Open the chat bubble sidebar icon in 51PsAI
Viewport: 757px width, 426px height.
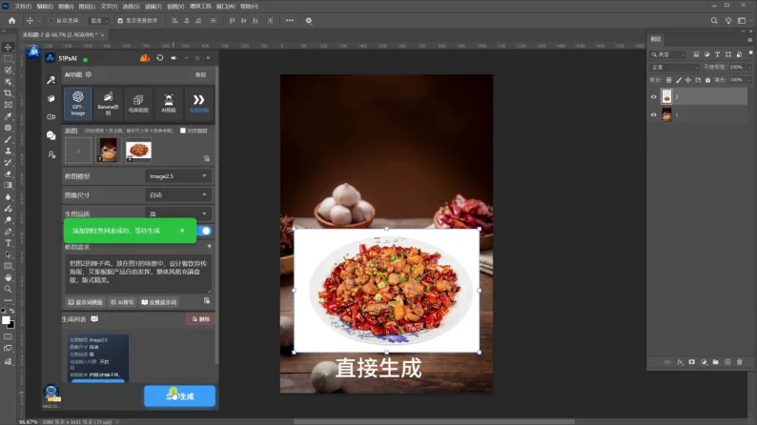click(51, 135)
